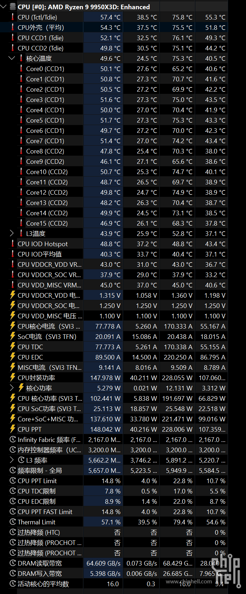246x594 pixels.
Task: Click the thermometer icon next to CPU CCD2 (Tdie)
Action: point(13,48)
